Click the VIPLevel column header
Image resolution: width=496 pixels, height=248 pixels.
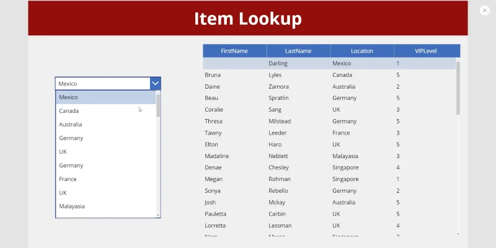(426, 51)
